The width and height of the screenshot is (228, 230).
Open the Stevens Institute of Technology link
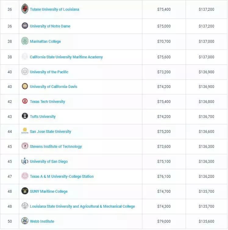click(x=56, y=147)
